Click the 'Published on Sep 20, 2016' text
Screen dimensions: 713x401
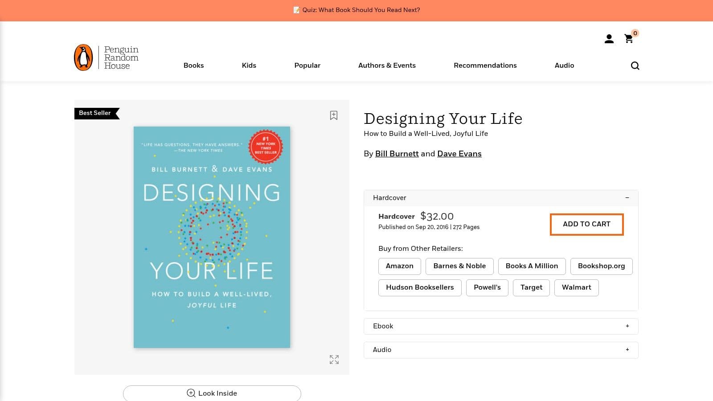414,227
